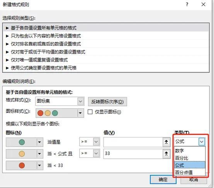Click the green circle in 图标样式

[55, 113]
